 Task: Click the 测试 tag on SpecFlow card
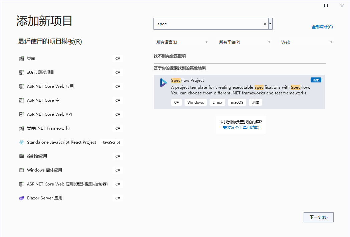(255, 102)
